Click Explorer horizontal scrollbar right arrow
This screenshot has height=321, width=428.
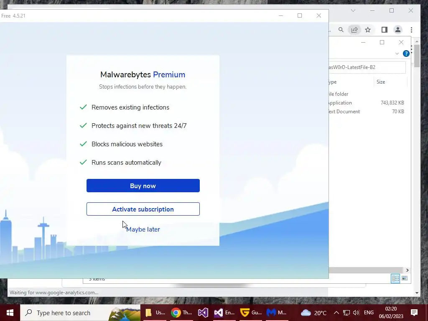(407, 270)
